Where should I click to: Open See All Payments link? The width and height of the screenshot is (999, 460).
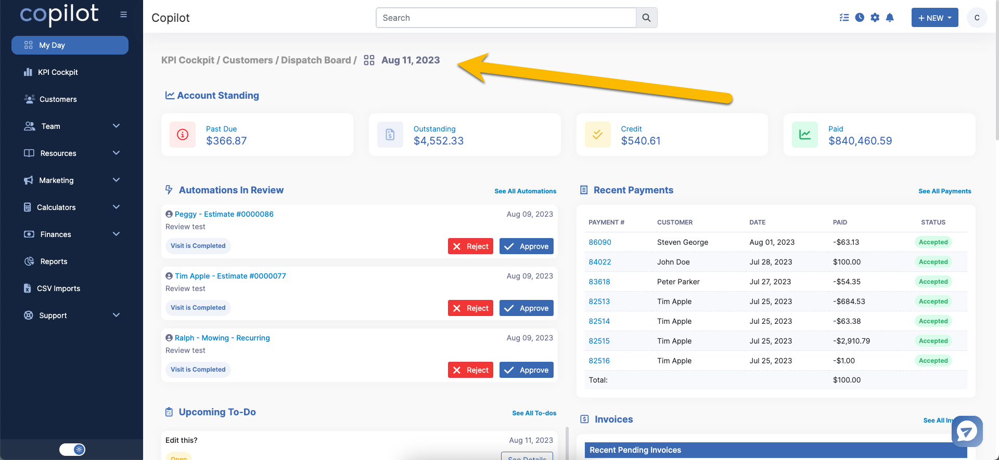click(944, 191)
